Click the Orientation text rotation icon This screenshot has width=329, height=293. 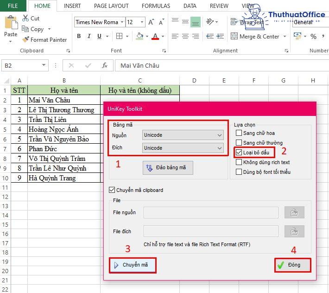(x=210, y=22)
